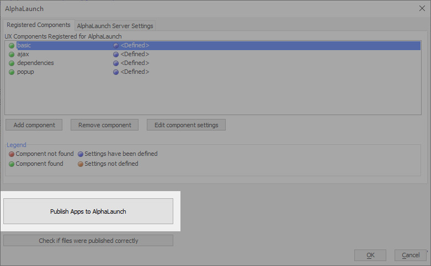Viewport: 431px width, 266px height.
Task: Select the ajax component row
Action: click(213, 55)
